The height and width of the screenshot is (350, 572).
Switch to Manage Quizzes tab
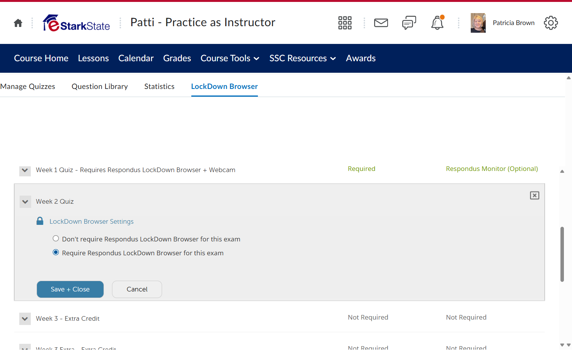tap(28, 87)
